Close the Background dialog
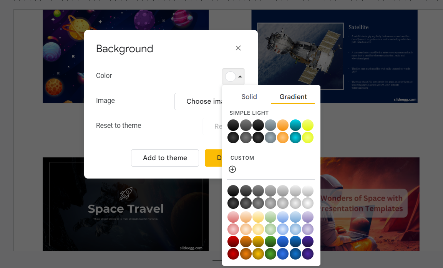The image size is (443, 268). (238, 48)
